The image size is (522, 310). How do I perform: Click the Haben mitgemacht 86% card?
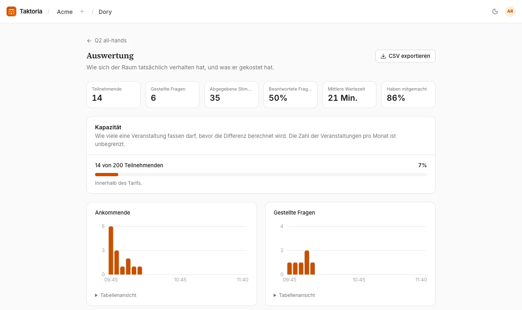tap(408, 95)
